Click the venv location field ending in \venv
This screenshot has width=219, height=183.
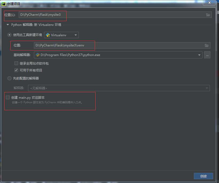coord(122,45)
